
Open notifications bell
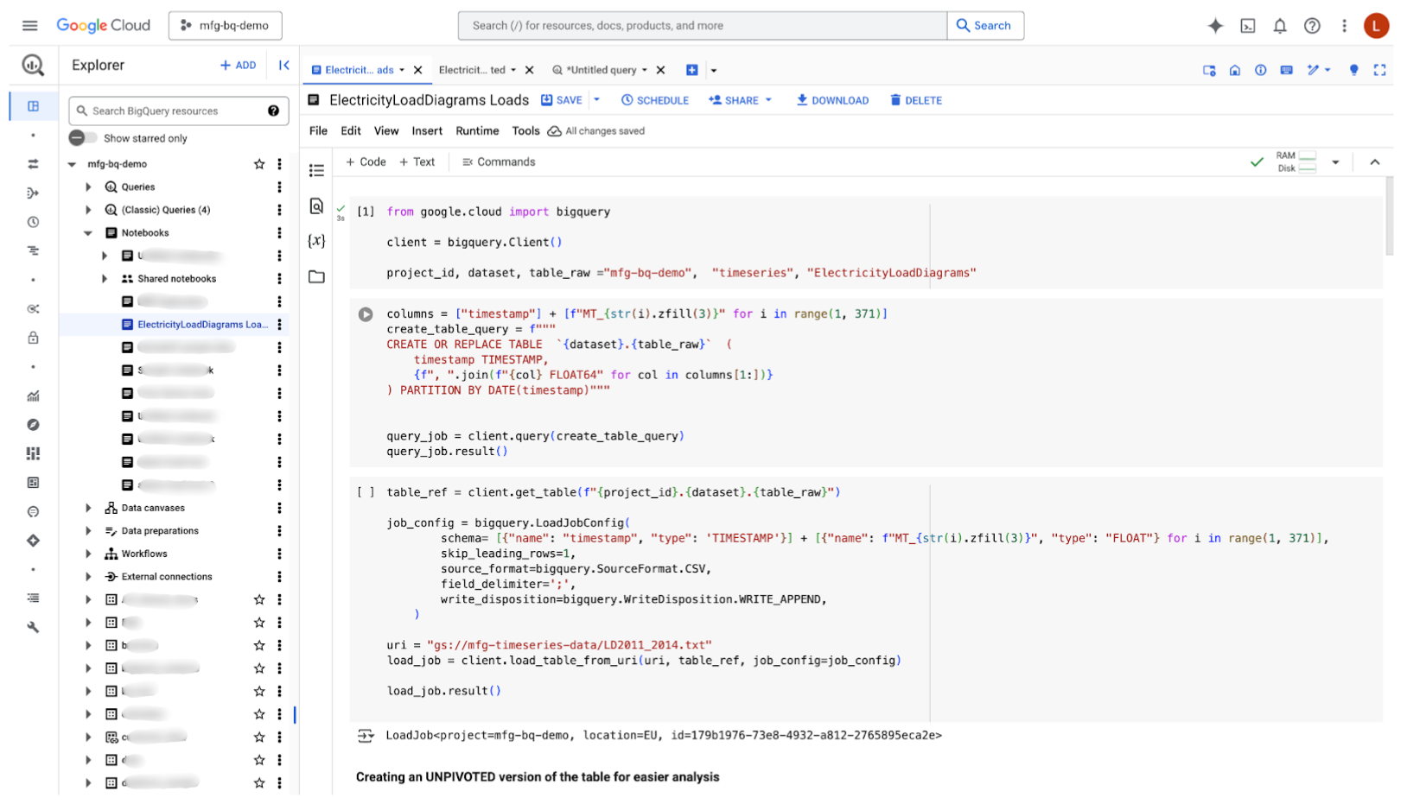(x=1280, y=26)
